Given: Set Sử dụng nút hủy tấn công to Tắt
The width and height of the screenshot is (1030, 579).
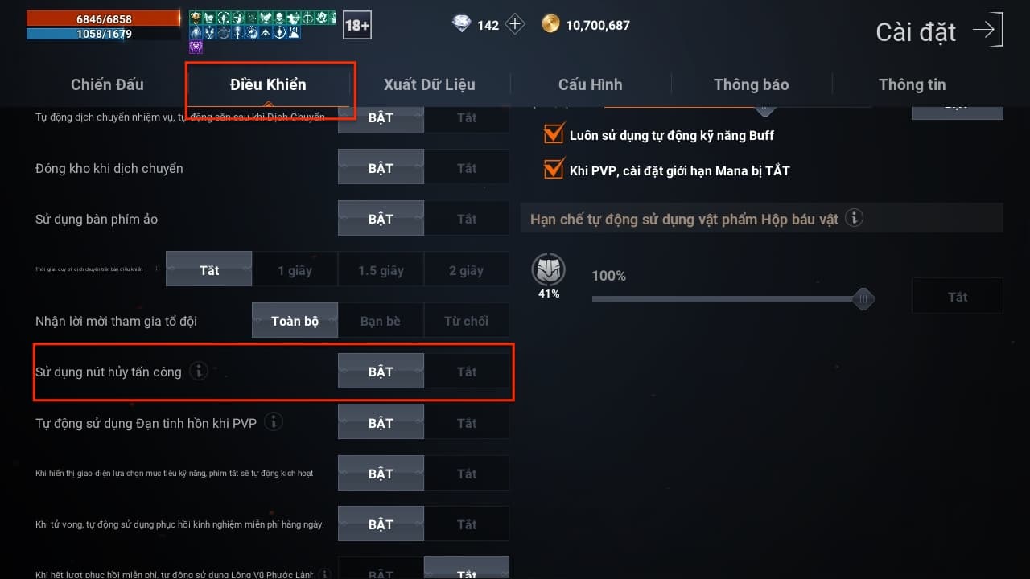Looking at the screenshot, I should tap(467, 372).
